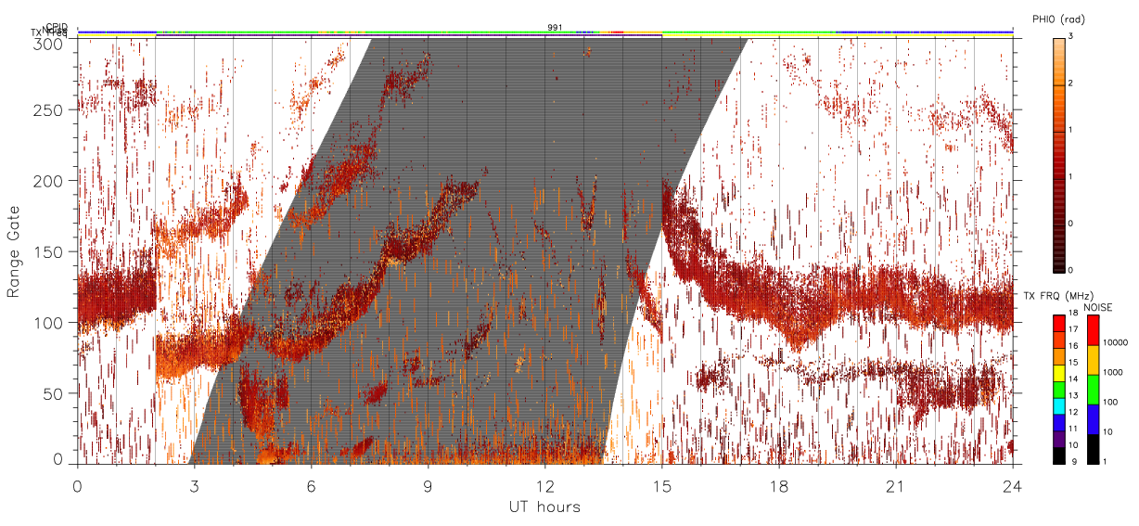1139x526 pixels.
Task: Pick the black 9-10 MHz TX FRQ swatch
Action: coord(1059,455)
